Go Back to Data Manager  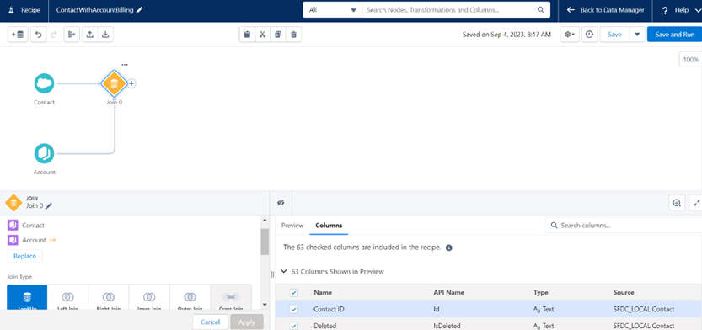(x=606, y=10)
